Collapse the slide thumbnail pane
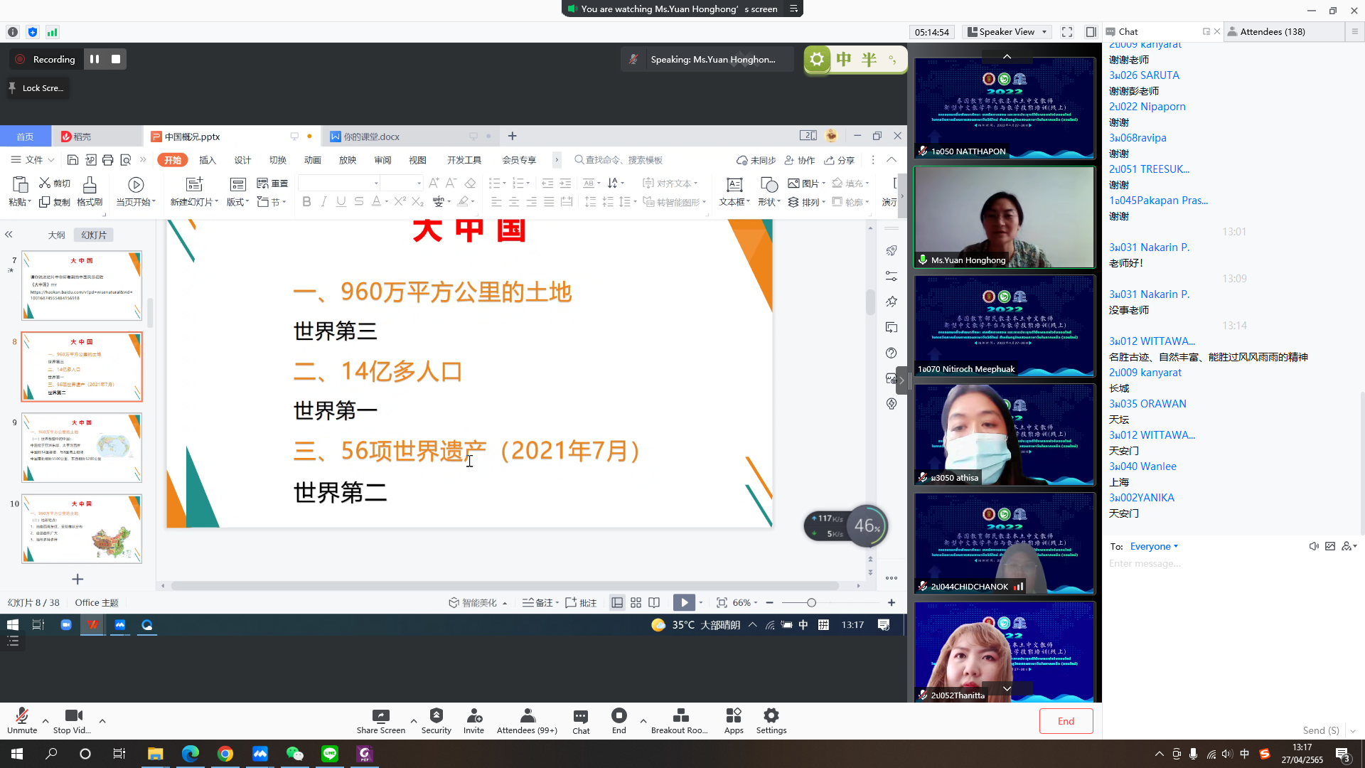This screenshot has width=1365, height=768. tap(9, 234)
